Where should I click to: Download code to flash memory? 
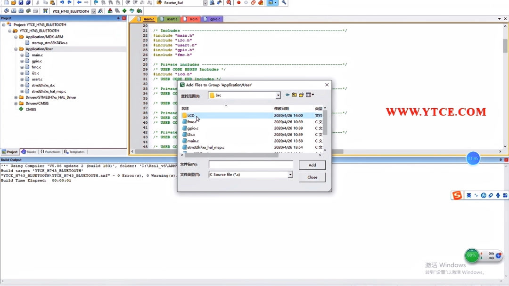tap(45, 10)
